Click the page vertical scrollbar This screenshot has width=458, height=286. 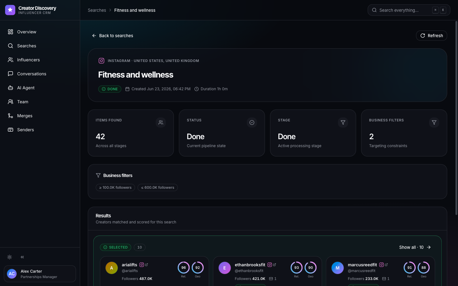456,118
